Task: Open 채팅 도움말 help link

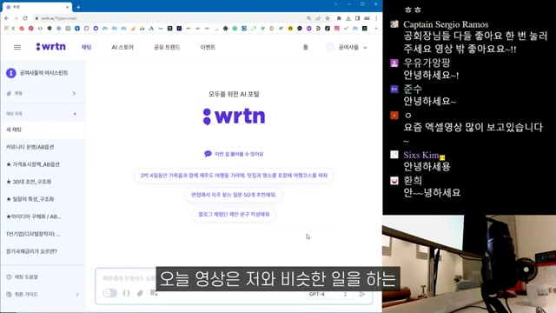Action: [26, 276]
